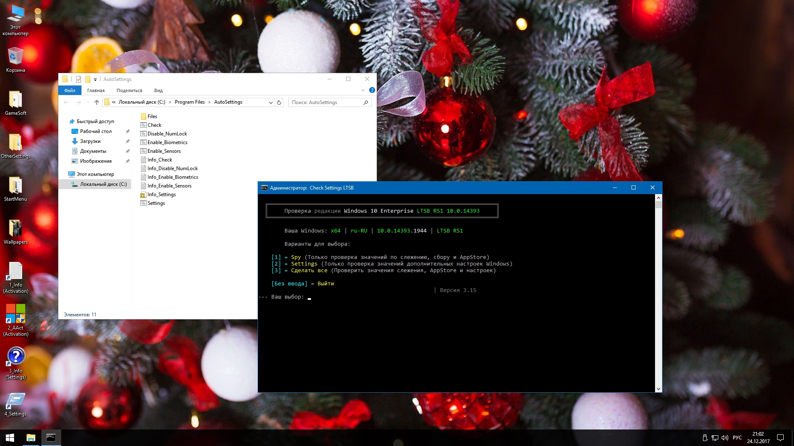Select the GameSoft desktop folder

(15, 103)
